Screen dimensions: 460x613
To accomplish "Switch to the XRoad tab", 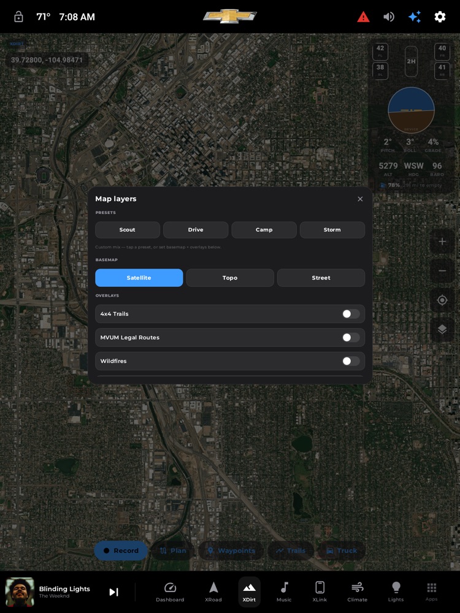I will coord(213,592).
